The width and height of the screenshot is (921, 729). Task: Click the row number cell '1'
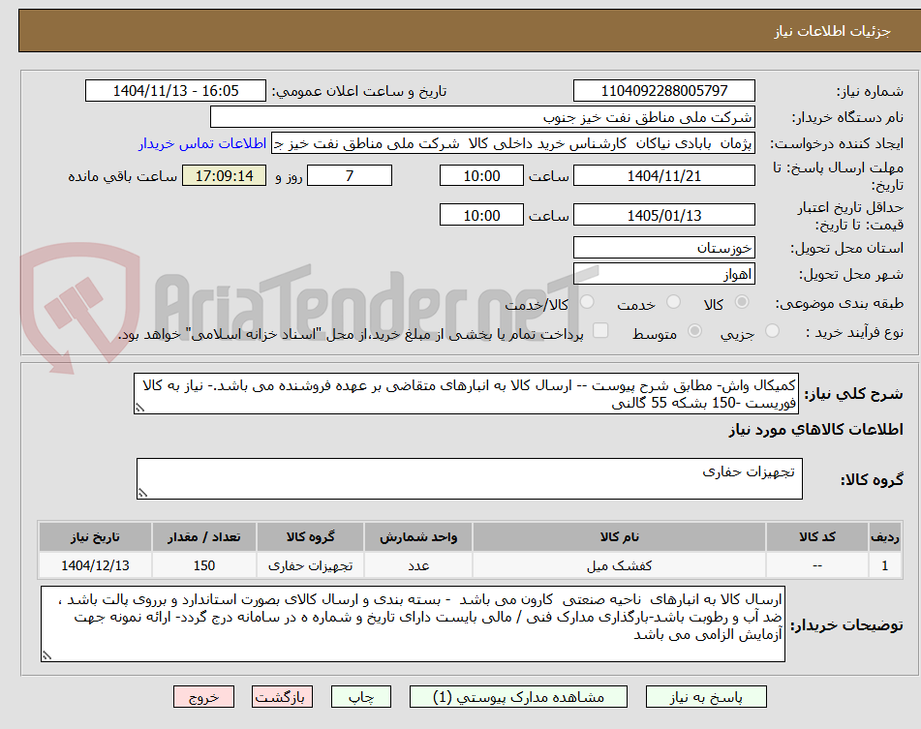885,565
